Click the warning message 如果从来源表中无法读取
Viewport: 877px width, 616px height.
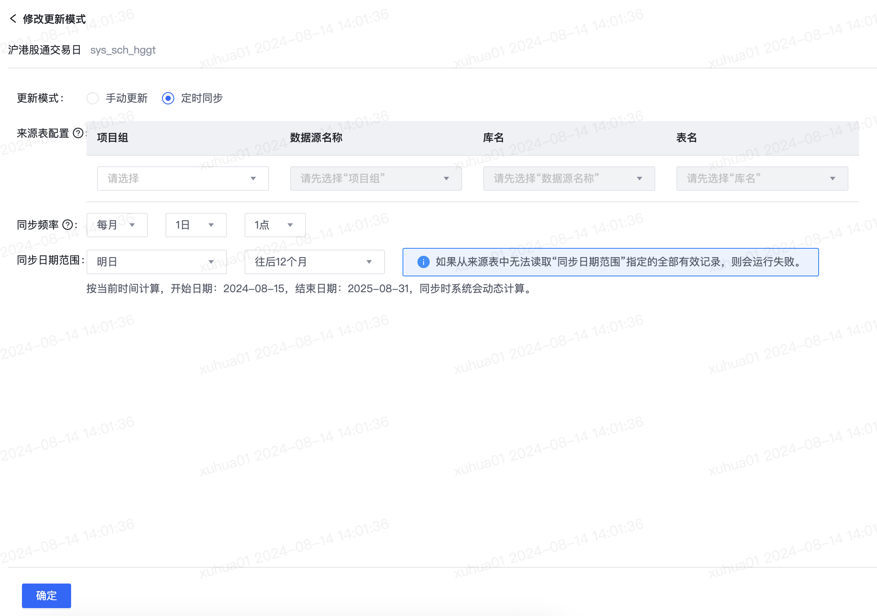(x=619, y=262)
